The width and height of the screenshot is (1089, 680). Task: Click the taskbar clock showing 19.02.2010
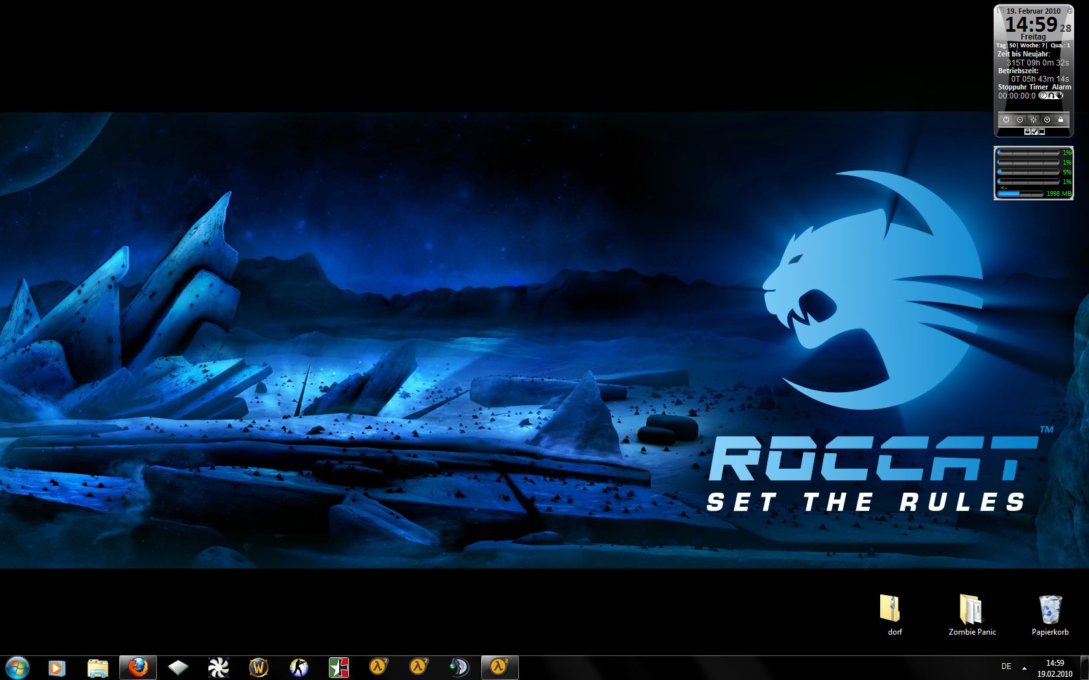(x=1055, y=668)
